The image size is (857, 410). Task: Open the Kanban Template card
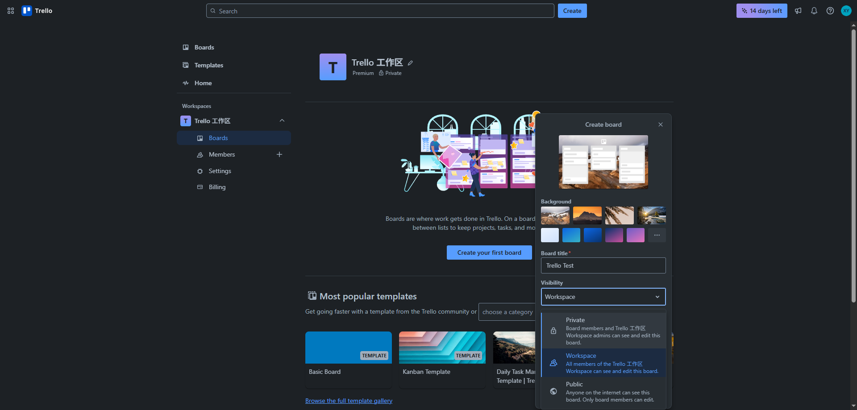pos(442,360)
